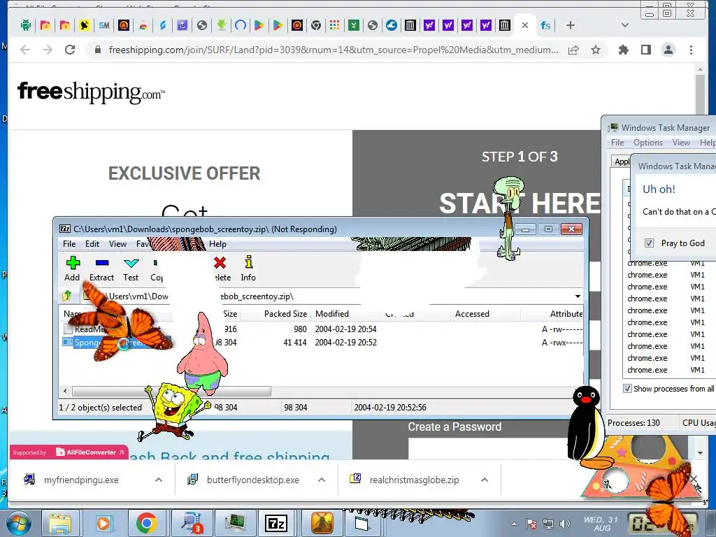Expand options for butterflyondesktop.exe download
Image resolution: width=716 pixels, height=537 pixels.
pos(322,480)
